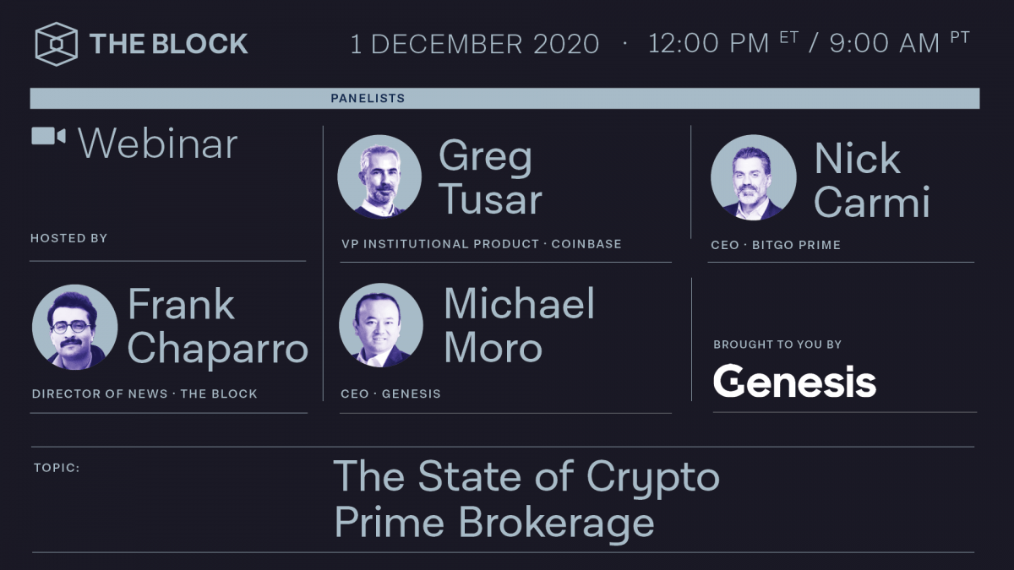Click the CEO BitGo Prime subtitle

776,245
